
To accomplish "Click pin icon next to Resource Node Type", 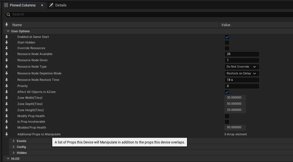I will (6, 67).
